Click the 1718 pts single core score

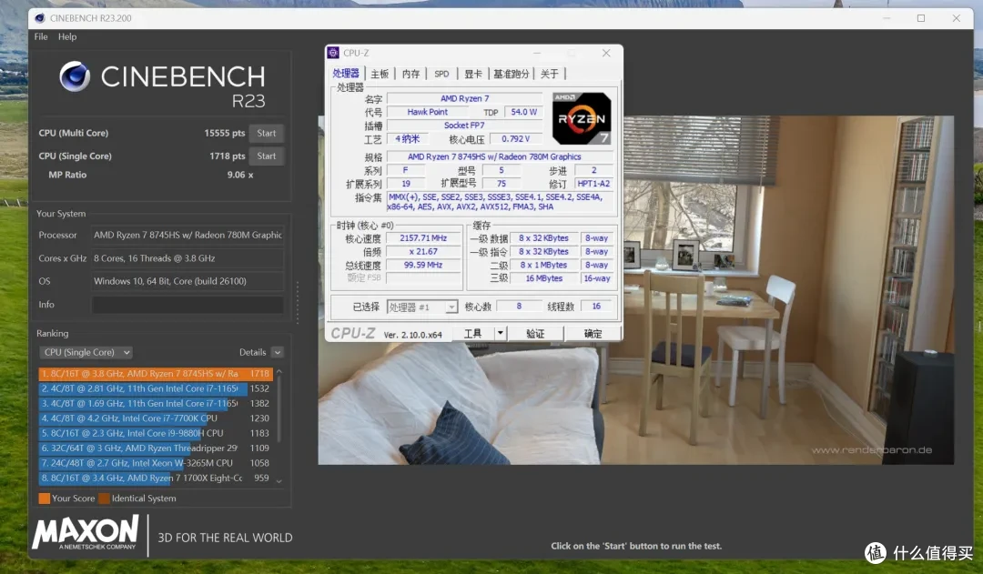[227, 156]
